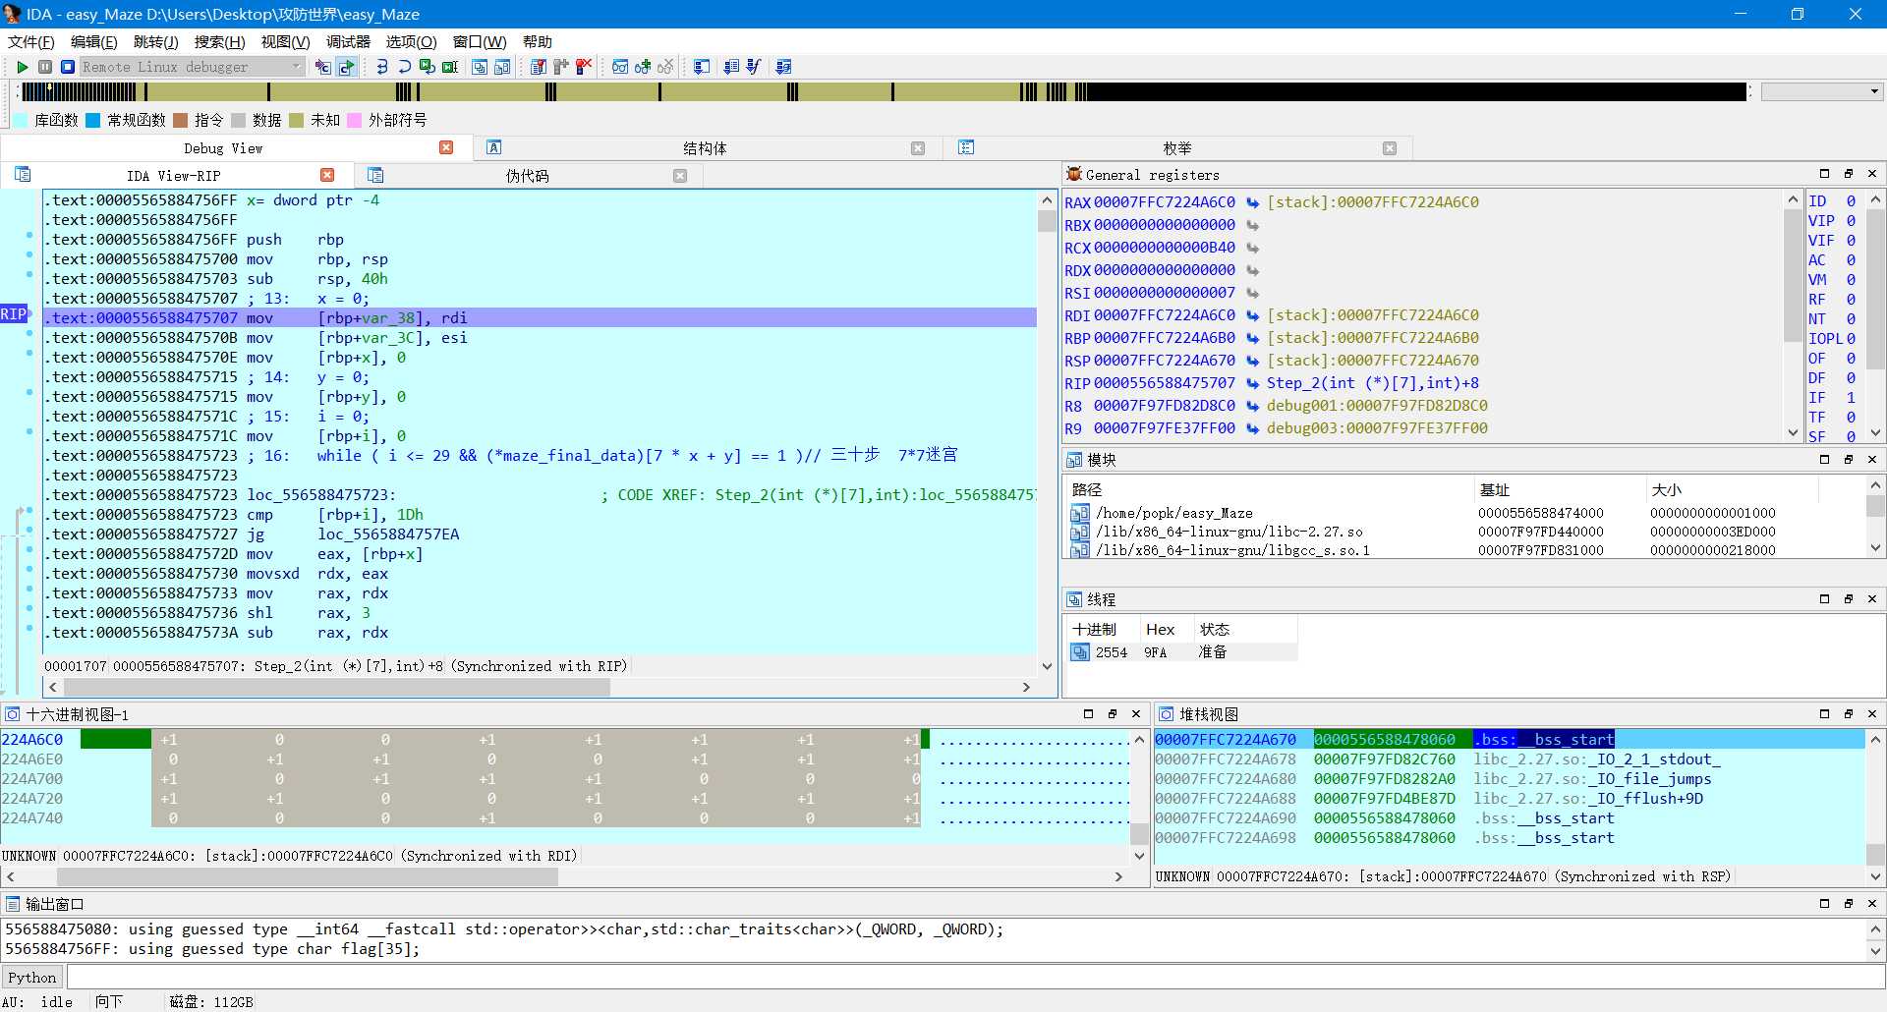This screenshot has width=1887, height=1012.
Task: Click the 伪代码 tab icon
Action: coord(374,175)
